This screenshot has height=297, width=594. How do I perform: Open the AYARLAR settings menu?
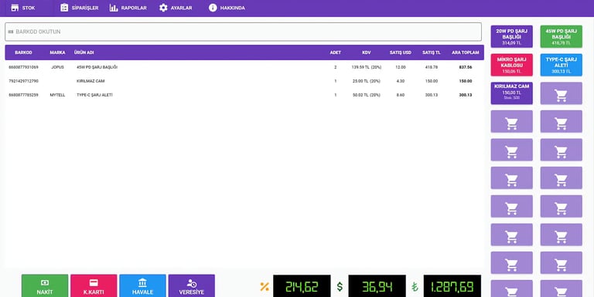click(x=176, y=8)
